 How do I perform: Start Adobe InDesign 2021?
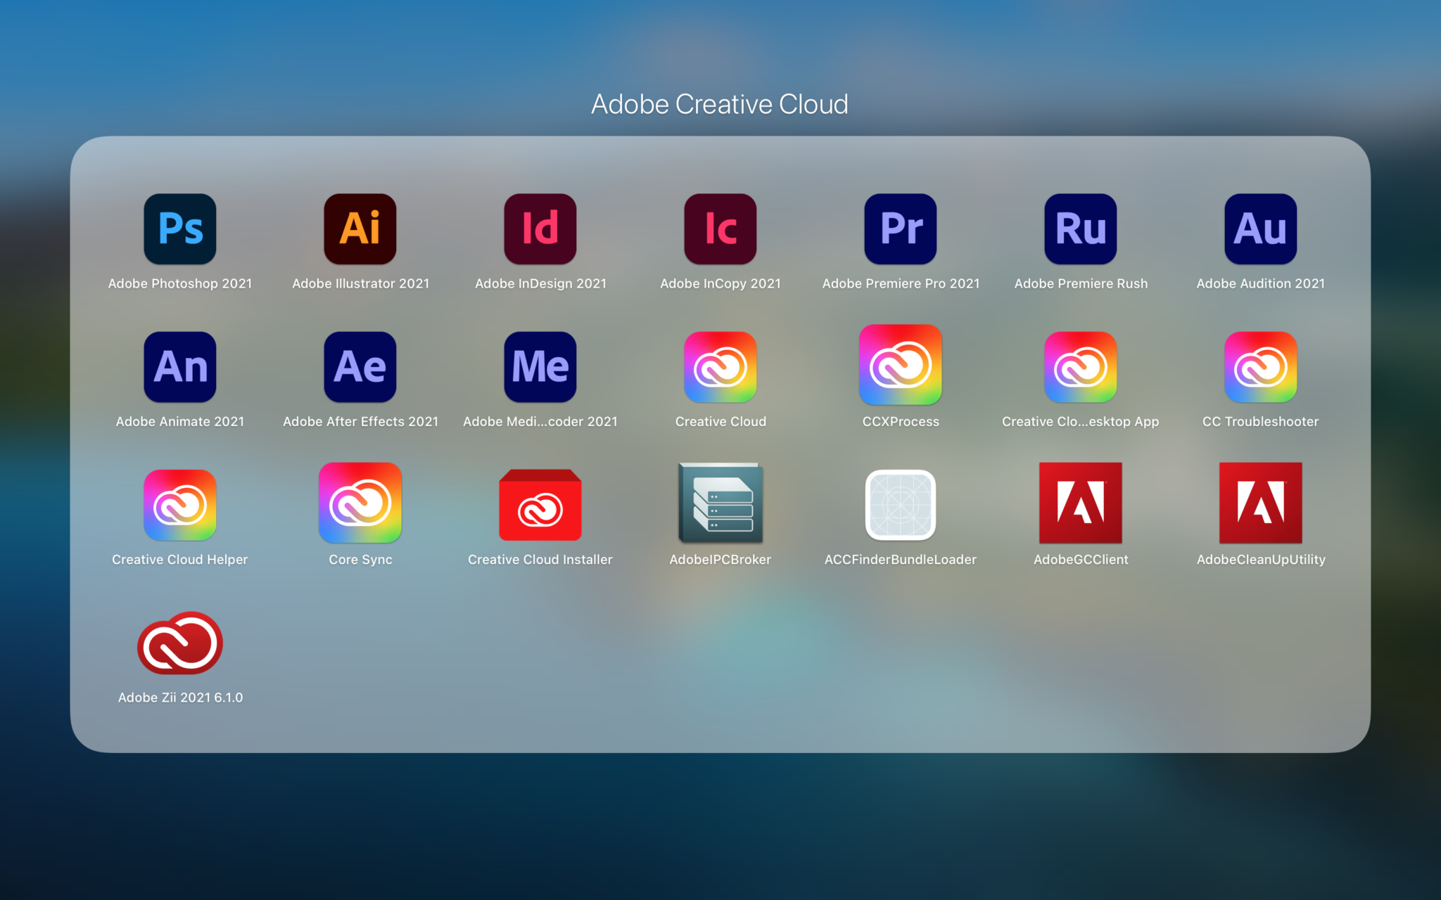click(x=540, y=229)
